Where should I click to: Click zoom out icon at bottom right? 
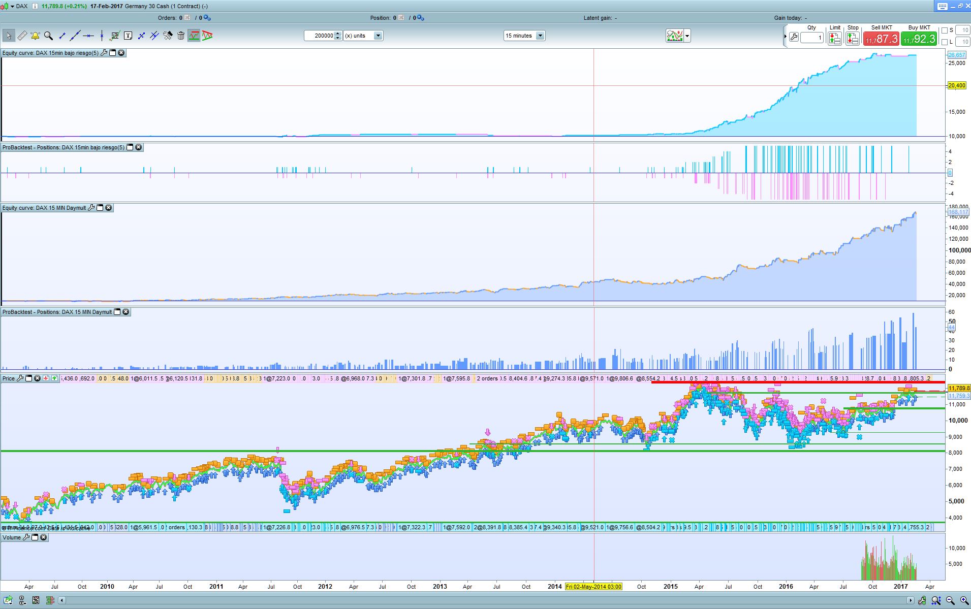[x=949, y=601]
